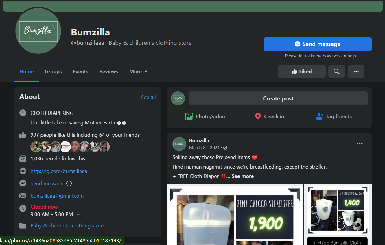Image resolution: width=385 pixels, height=245 pixels.
Task: Open the Groups tab
Action: (x=53, y=72)
